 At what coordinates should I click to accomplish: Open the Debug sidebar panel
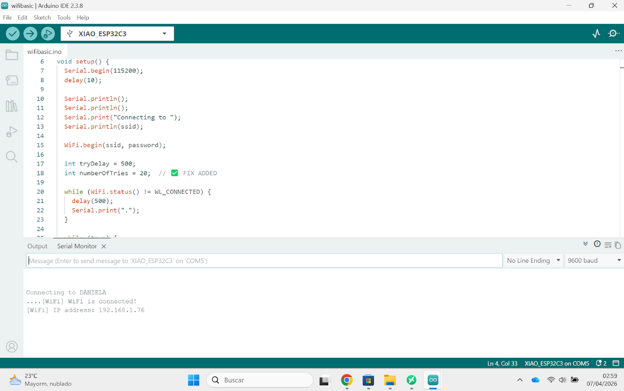click(12, 132)
